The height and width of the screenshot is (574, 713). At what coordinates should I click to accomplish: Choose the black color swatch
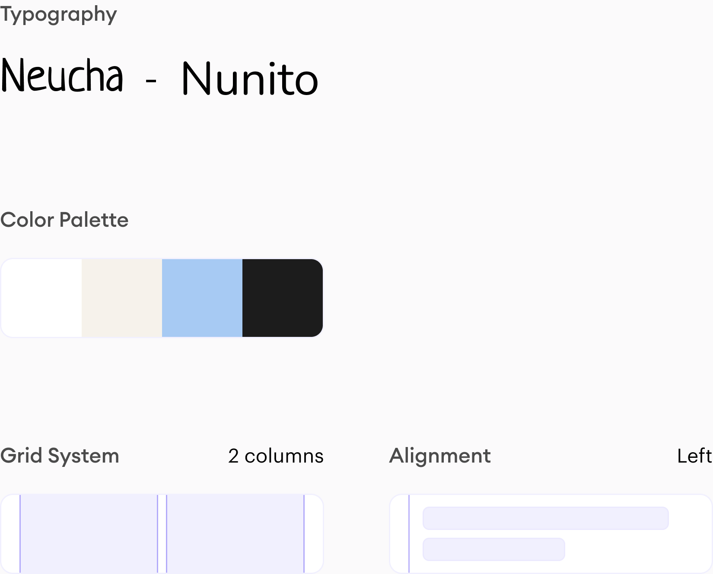[x=283, y=298]
